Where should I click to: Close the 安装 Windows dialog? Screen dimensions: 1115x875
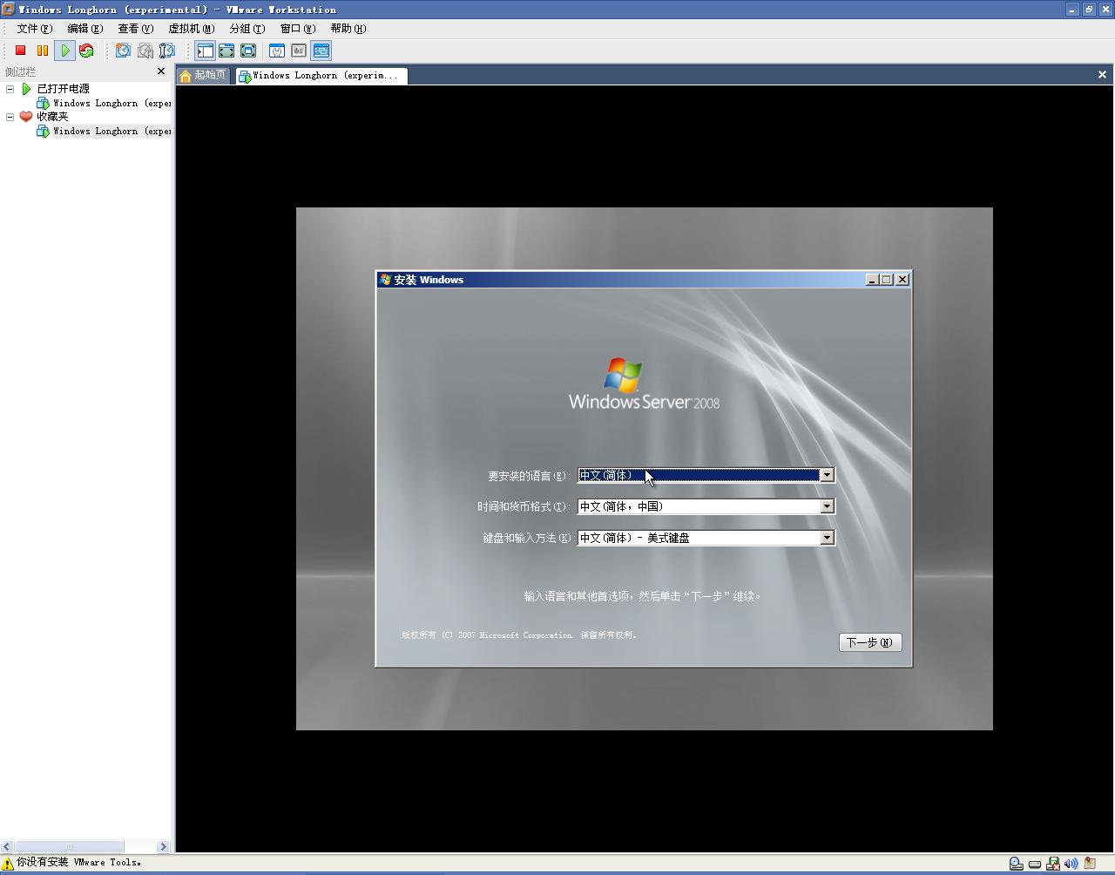tap(902, 280)
